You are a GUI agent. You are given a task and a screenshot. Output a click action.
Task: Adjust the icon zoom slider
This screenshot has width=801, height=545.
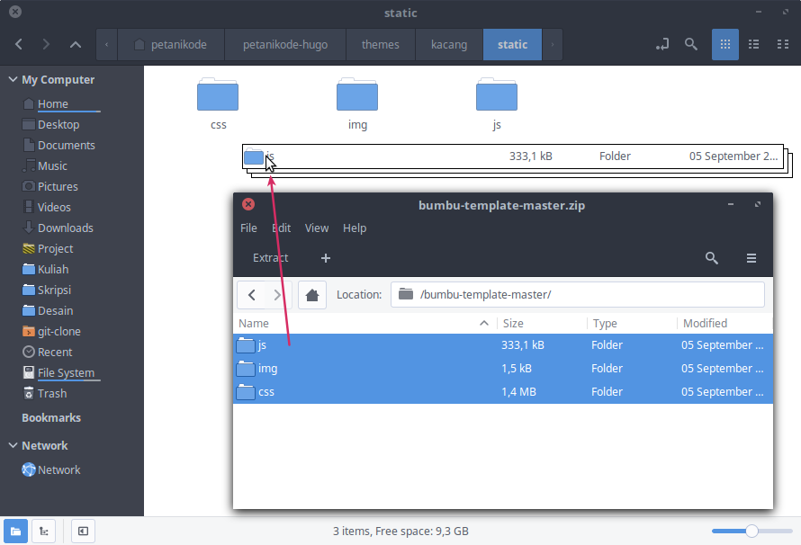(x=751, y=531)
